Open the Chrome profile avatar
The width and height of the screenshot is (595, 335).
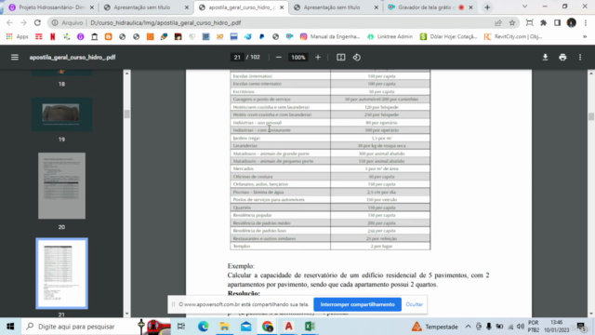pos(571,22)
